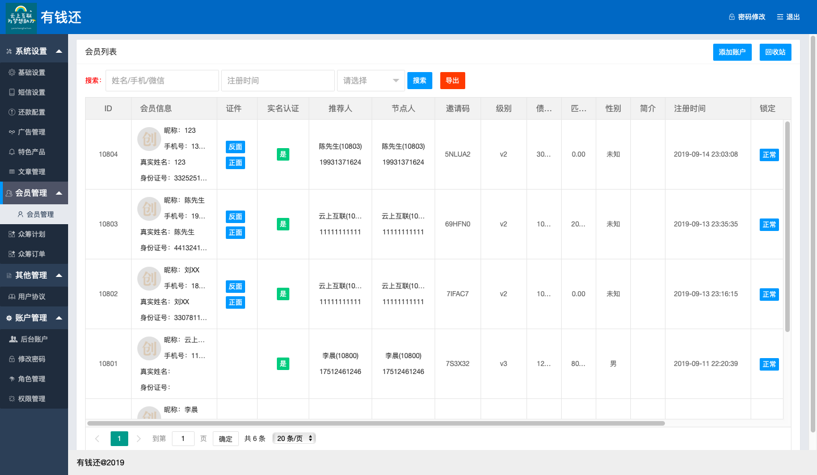Click the 退出 logout icon in header

point(780,17)
